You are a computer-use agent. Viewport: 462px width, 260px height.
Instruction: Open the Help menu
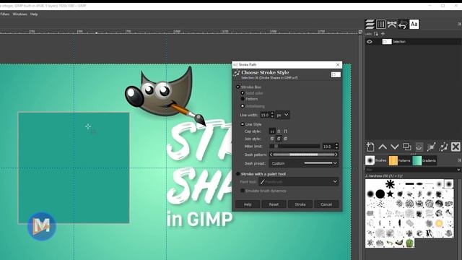point(34,14)
